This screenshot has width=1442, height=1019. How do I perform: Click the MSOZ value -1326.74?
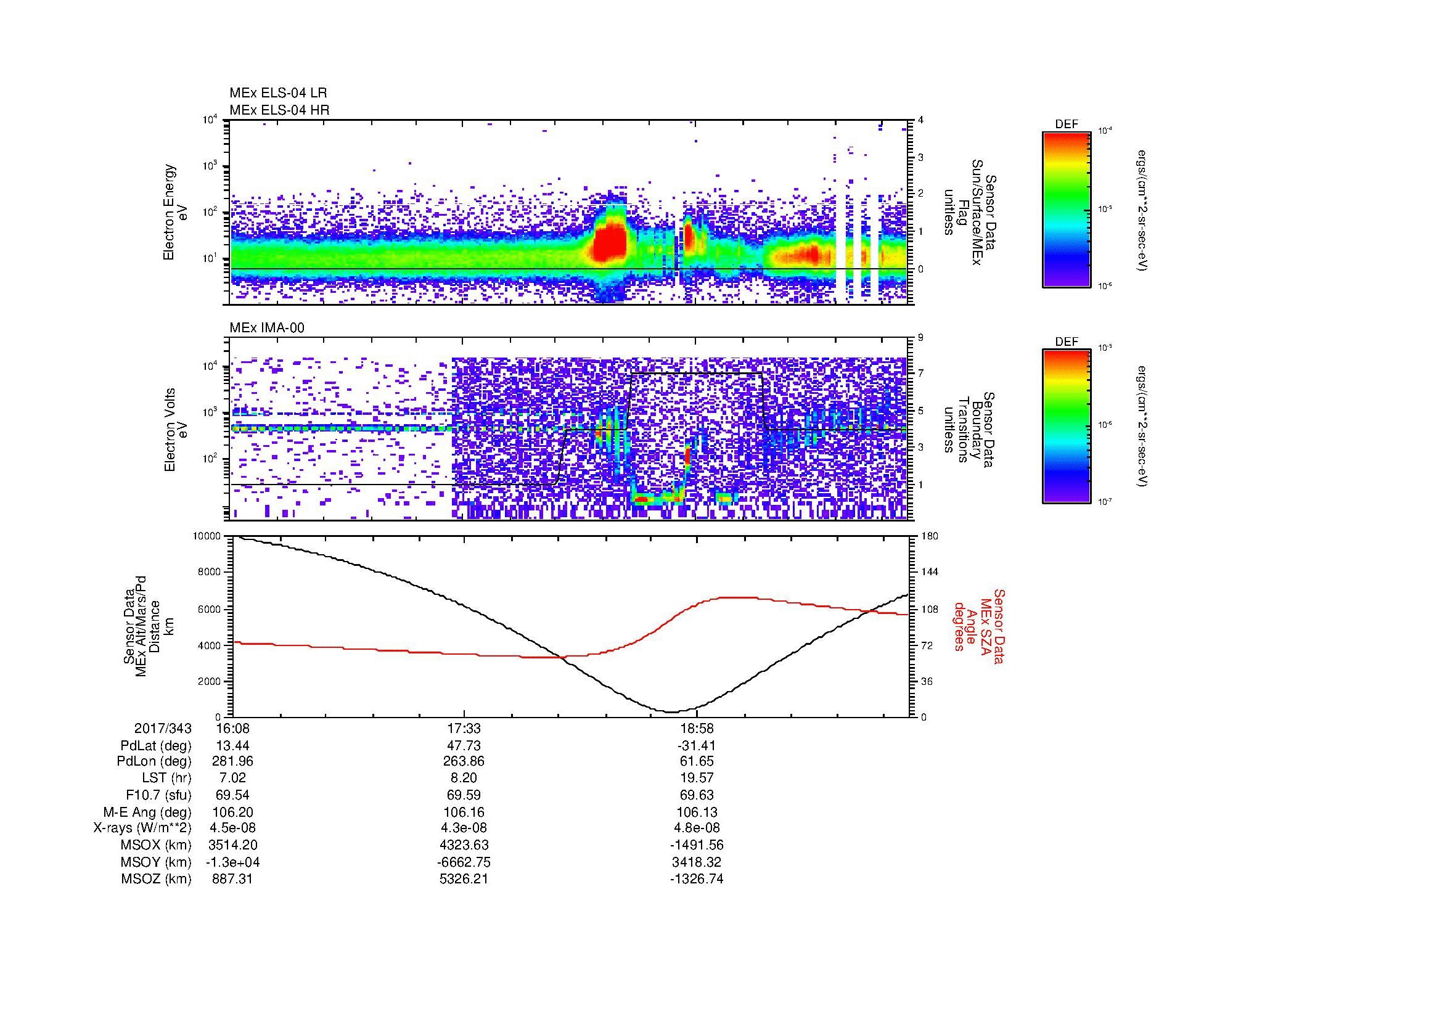697,879
